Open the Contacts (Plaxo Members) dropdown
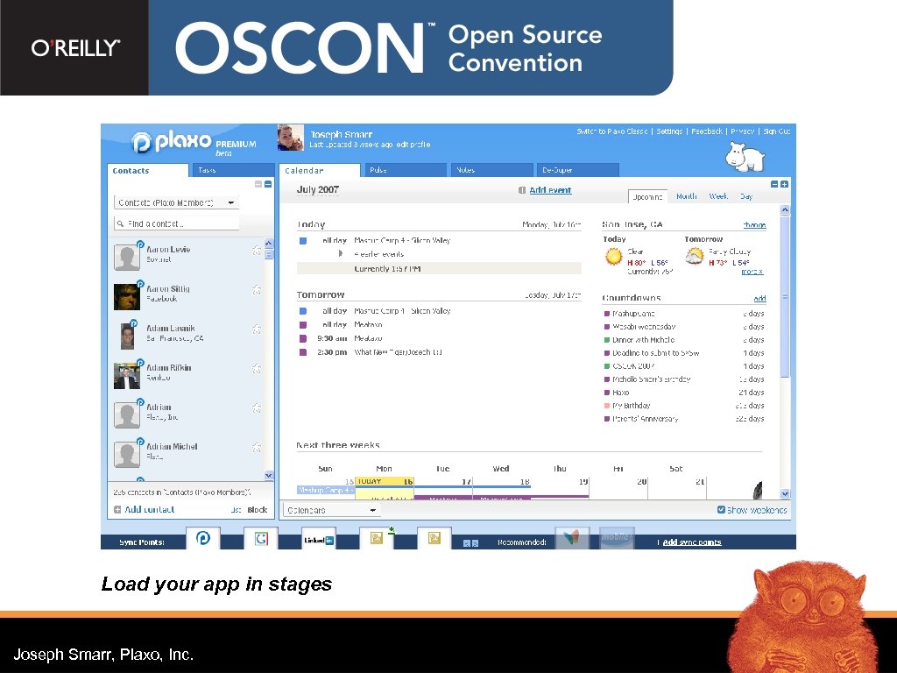897x673 pixels. click(x=177, y=202)
